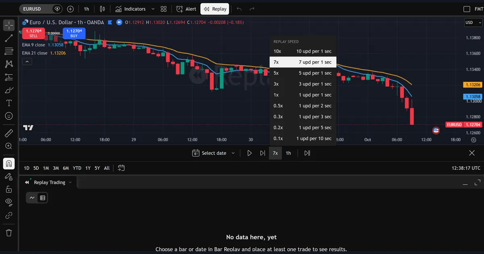Choose 5x replay speed
This screenshot has height=254, width=484.
[x=302, y=73]
